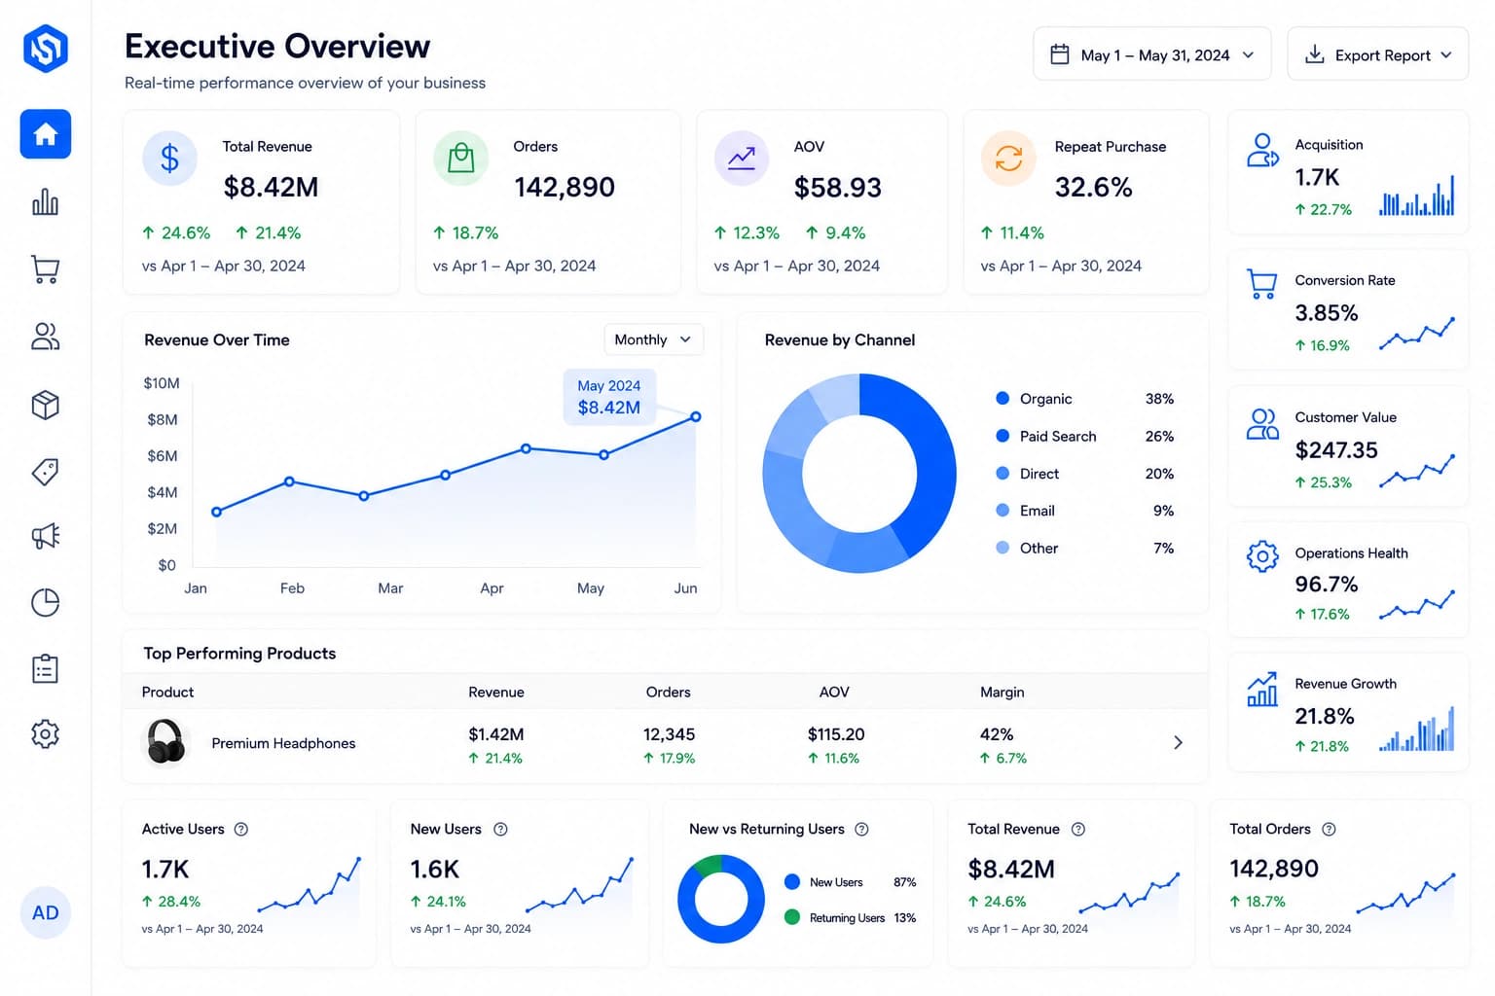Click the AD user avatar
Screen dimensions: 1495x996
click(46, 912)
